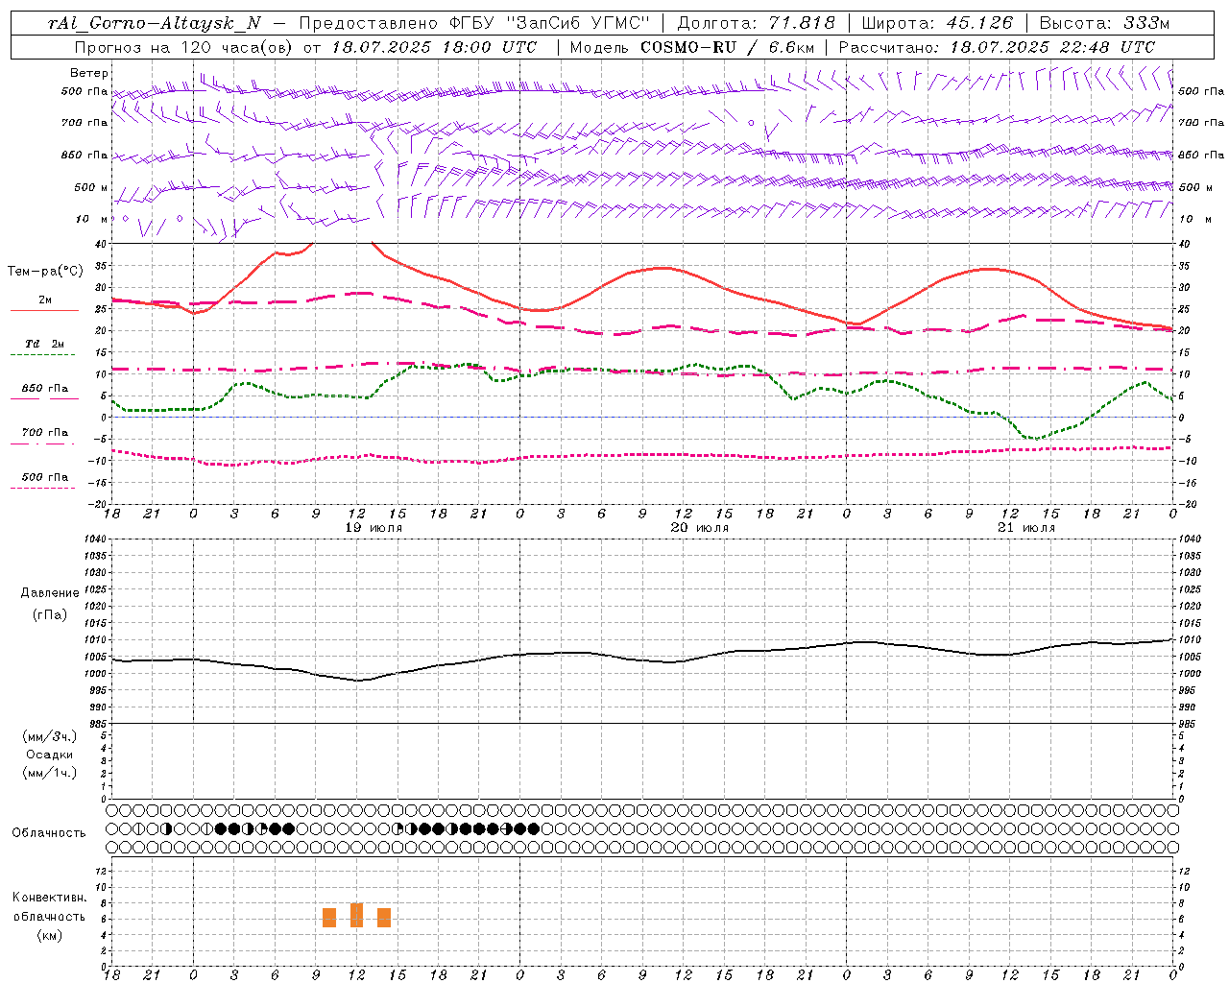Click the Осадки panel label

[50, 755]
